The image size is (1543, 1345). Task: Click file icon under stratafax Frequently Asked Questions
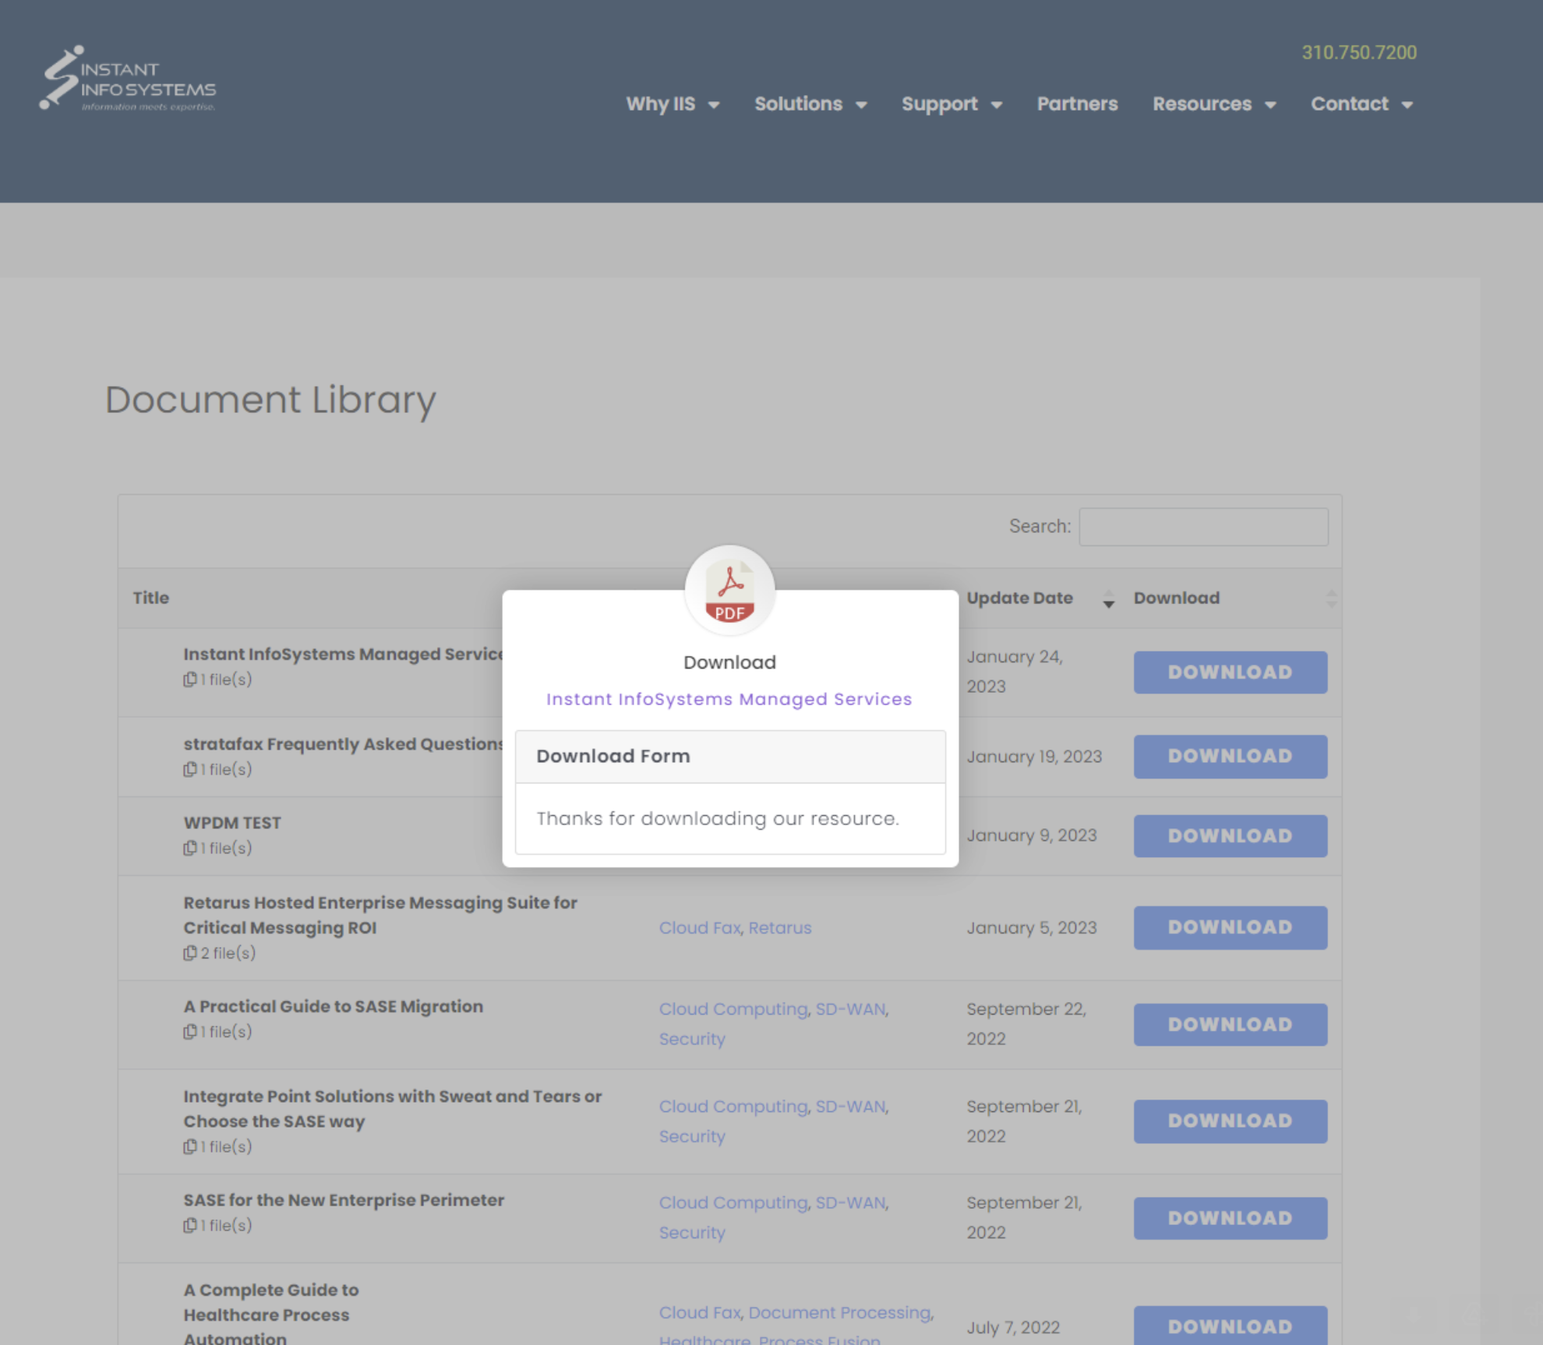(189, 769)
